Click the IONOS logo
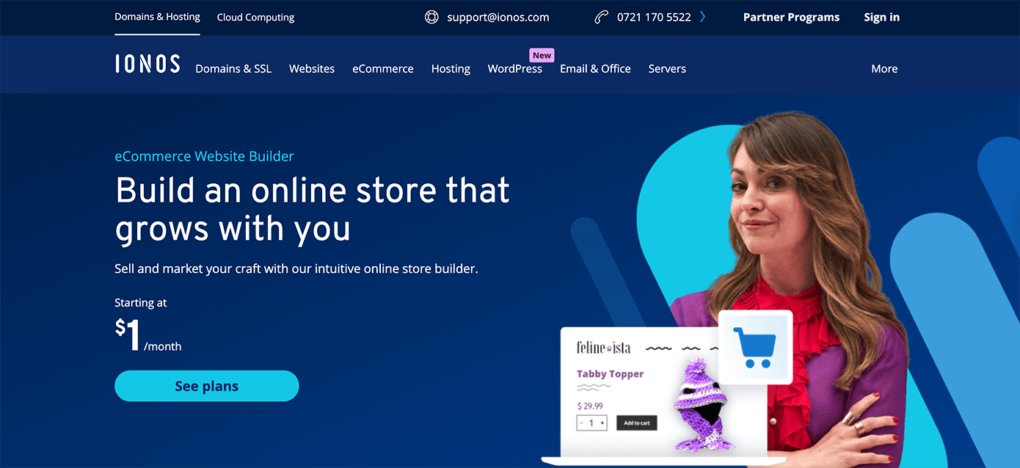This screenshot has height=468, width=1020. coord(147,64)
